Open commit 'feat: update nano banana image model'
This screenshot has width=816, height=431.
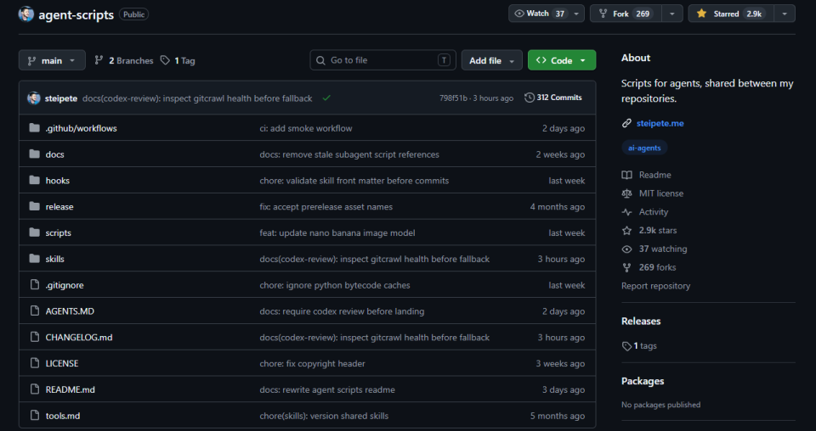(x=337, y=232)
